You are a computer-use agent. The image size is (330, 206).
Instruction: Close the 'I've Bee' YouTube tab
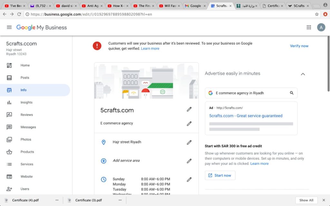(x=24, y=6)
